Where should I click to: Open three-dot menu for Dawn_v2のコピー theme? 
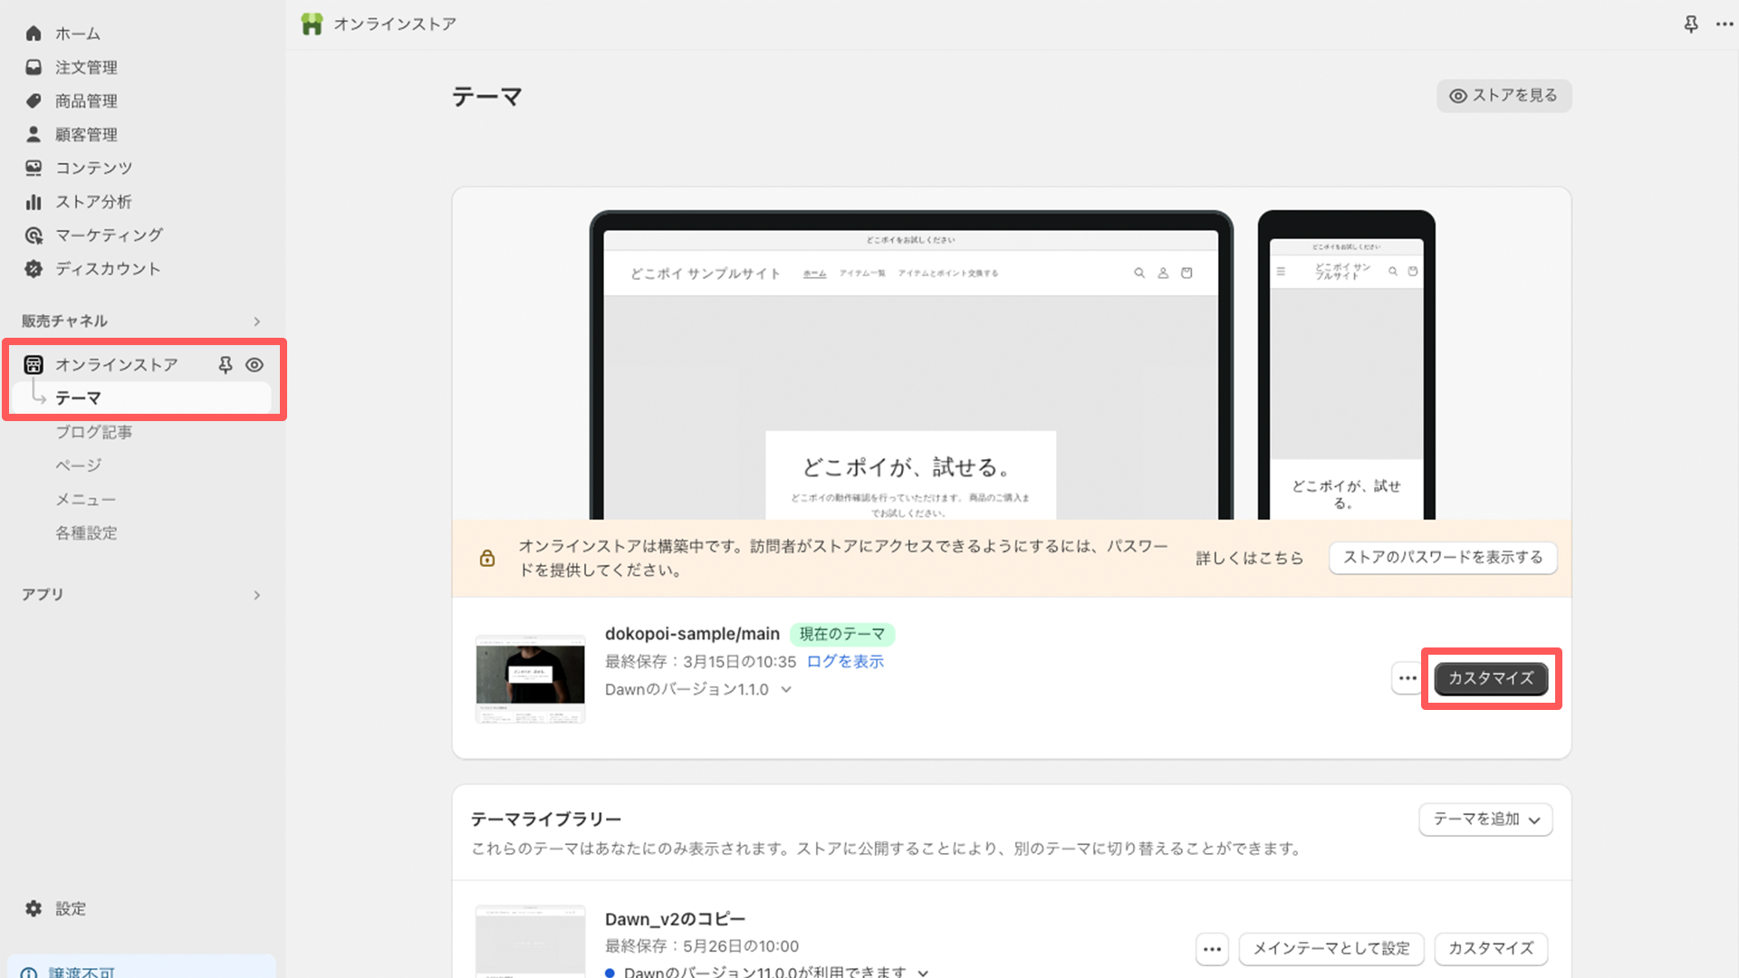click(x=1213, y=949)
